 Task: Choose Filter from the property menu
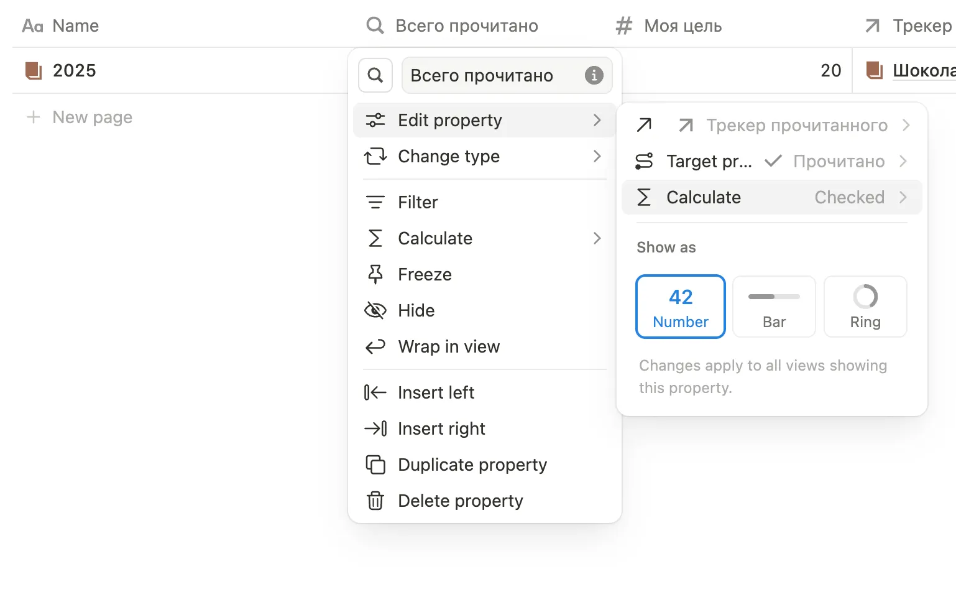[485, 202]
